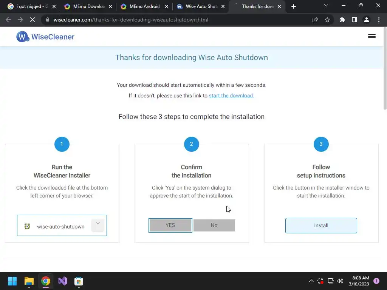
Task: Go forward in browser history
Action: [x=20, y=20]
